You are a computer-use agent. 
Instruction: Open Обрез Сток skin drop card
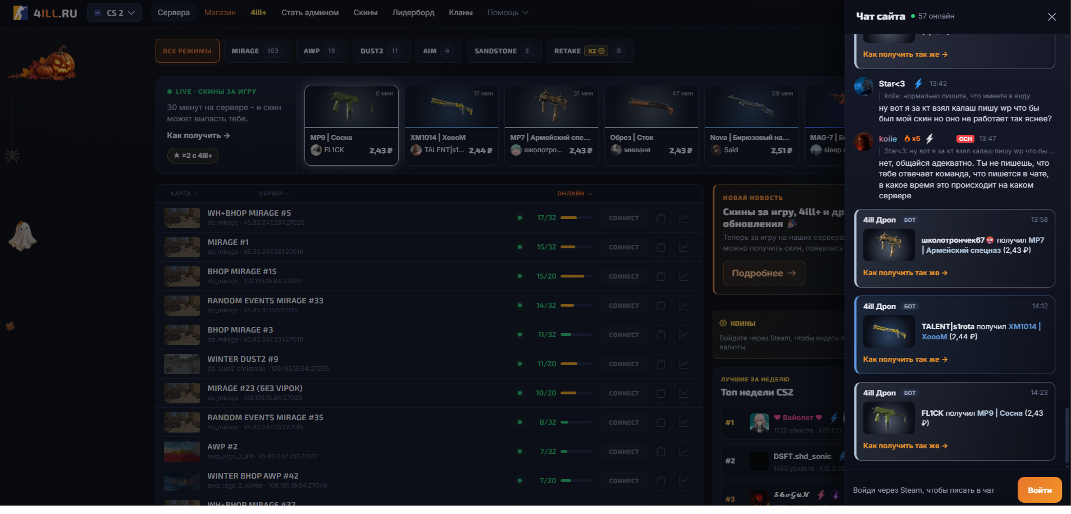(651, 125)
